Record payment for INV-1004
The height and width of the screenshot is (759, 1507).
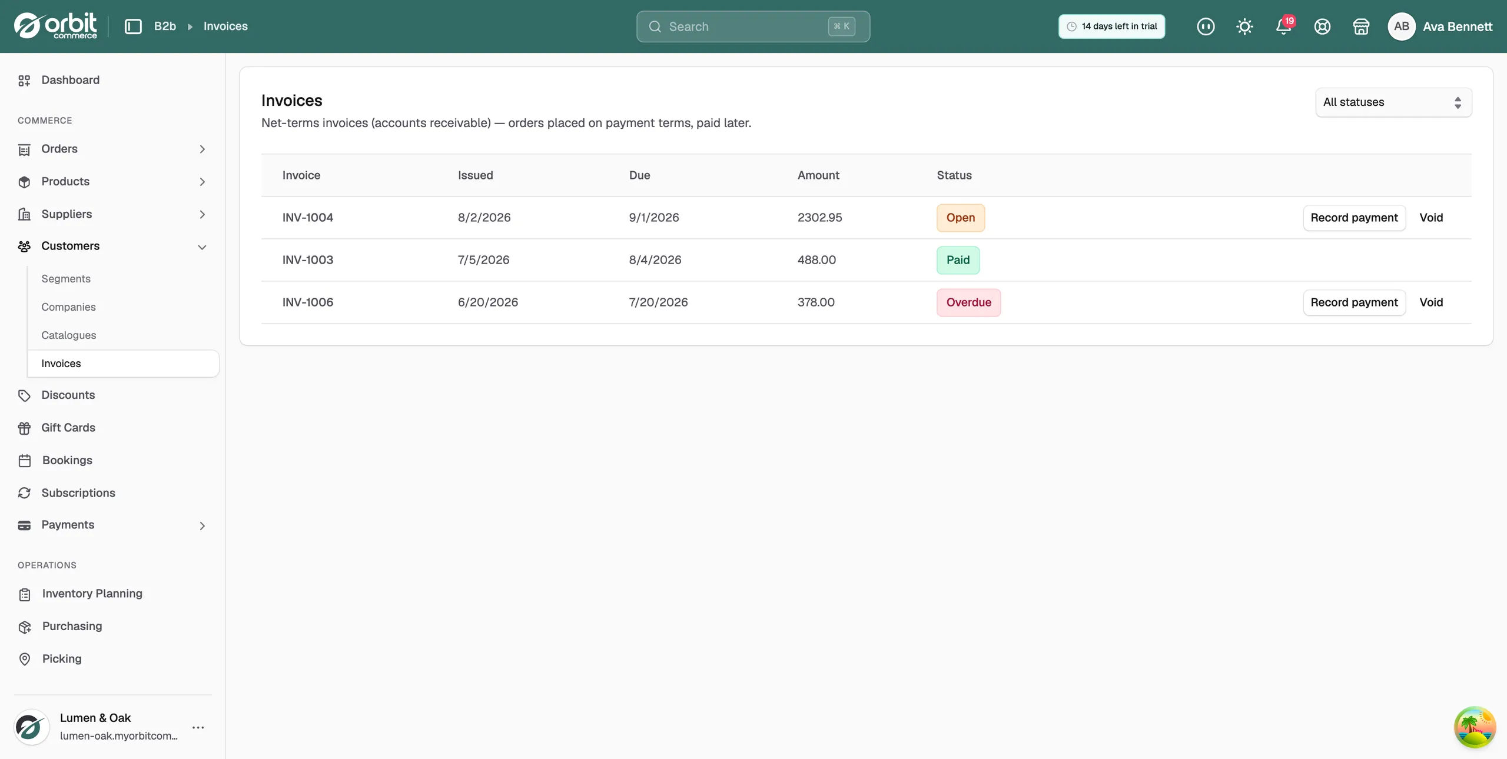pos(1354,218)
